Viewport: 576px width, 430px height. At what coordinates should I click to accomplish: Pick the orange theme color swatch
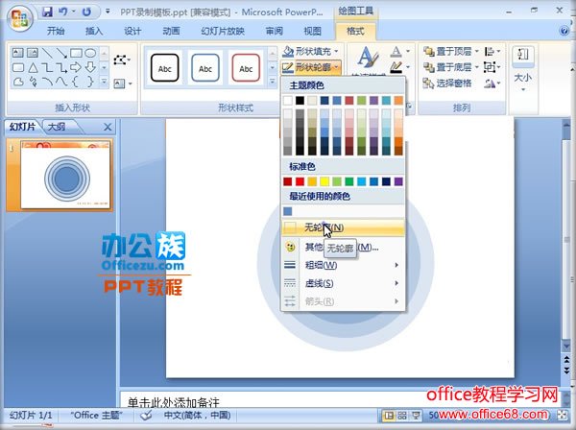[x=398, y=101]
